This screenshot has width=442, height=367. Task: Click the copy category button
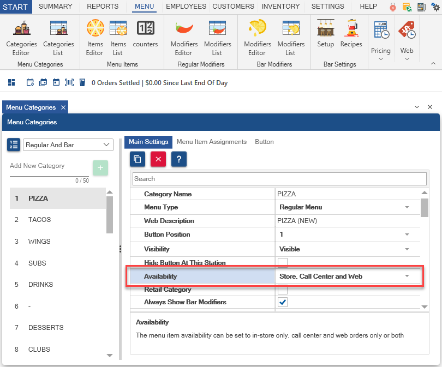[x=138, y=159]
